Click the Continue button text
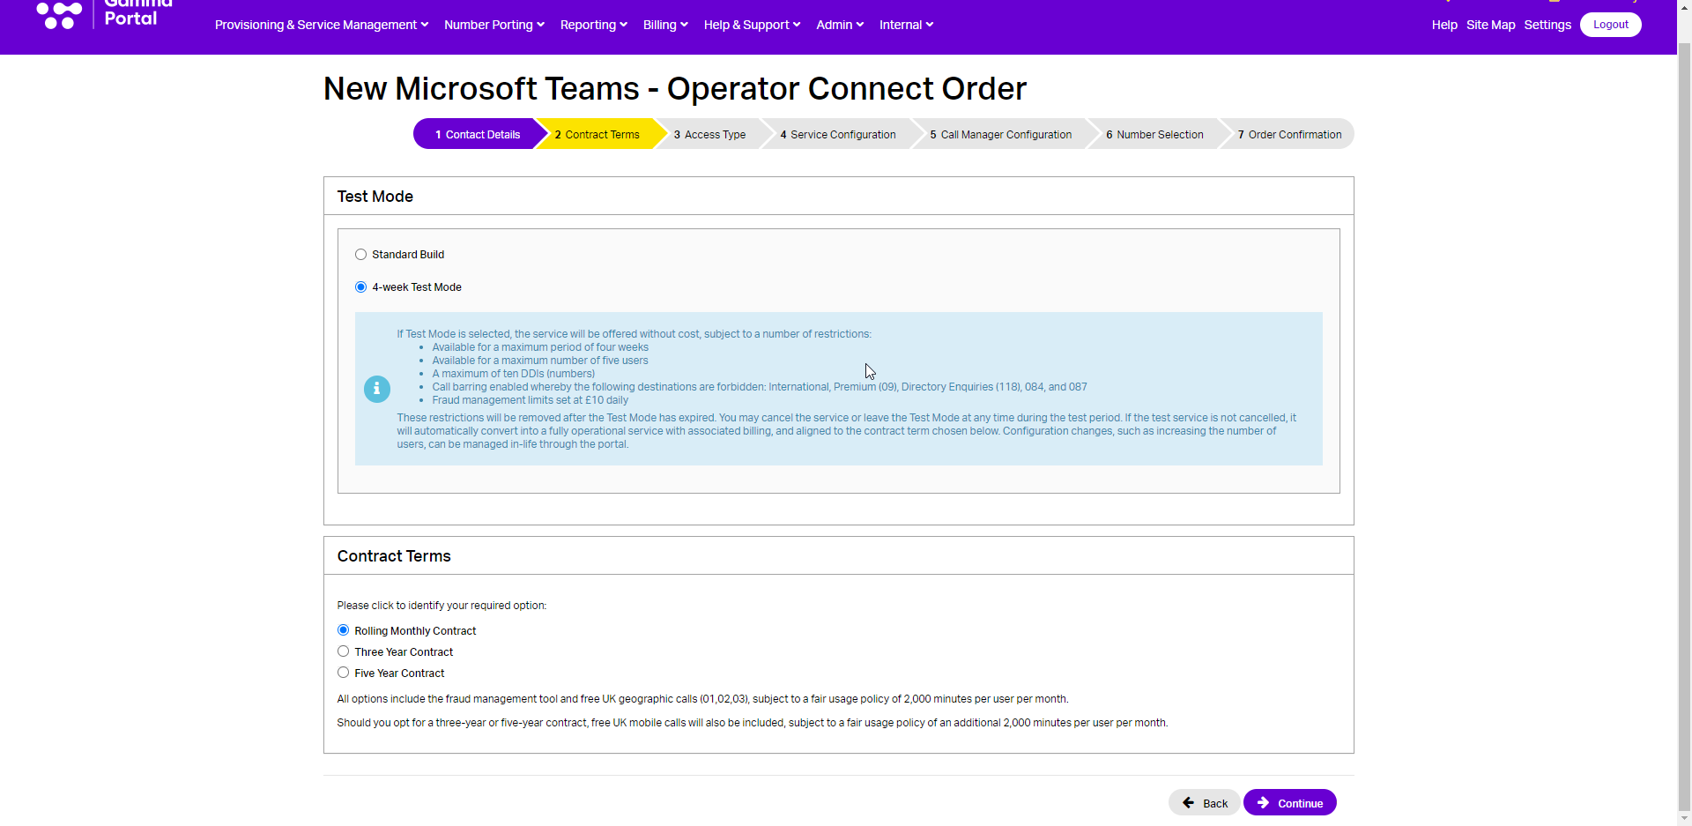The image size is (1692, 826). click(1300, 803)
